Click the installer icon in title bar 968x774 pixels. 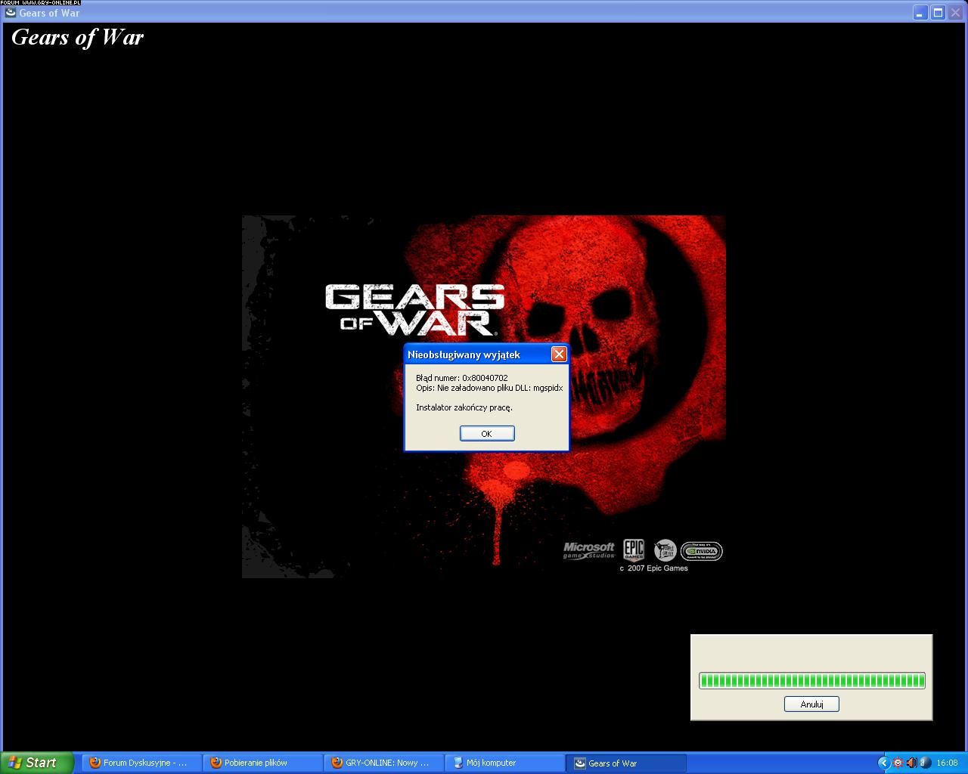click(10, 12)
